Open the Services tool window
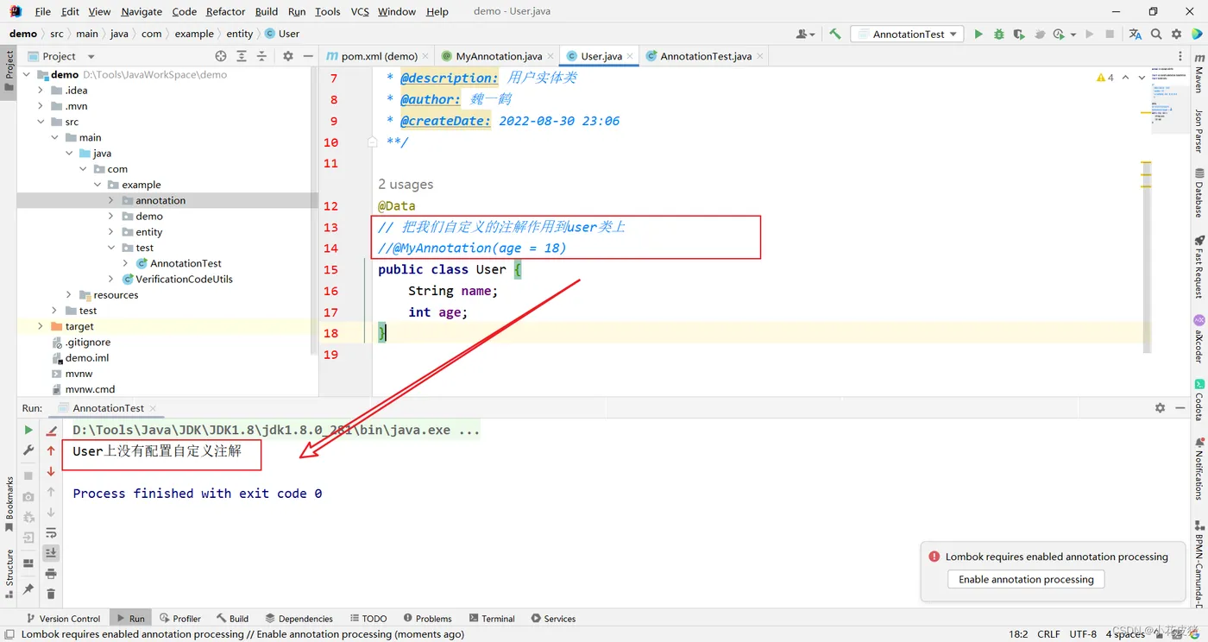 (x=553, y=619)
